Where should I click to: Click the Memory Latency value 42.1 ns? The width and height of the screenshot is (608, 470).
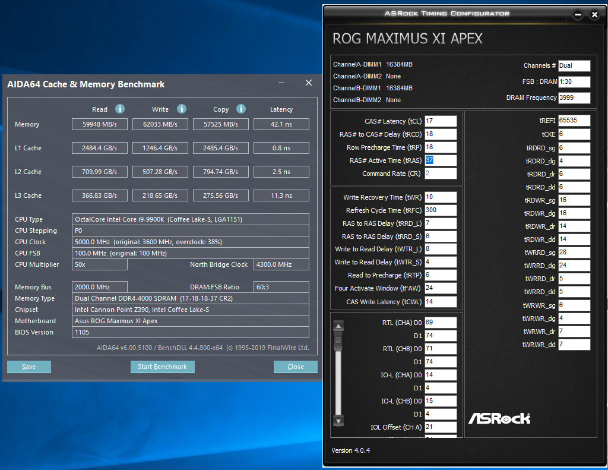click(x=281, y=124)
